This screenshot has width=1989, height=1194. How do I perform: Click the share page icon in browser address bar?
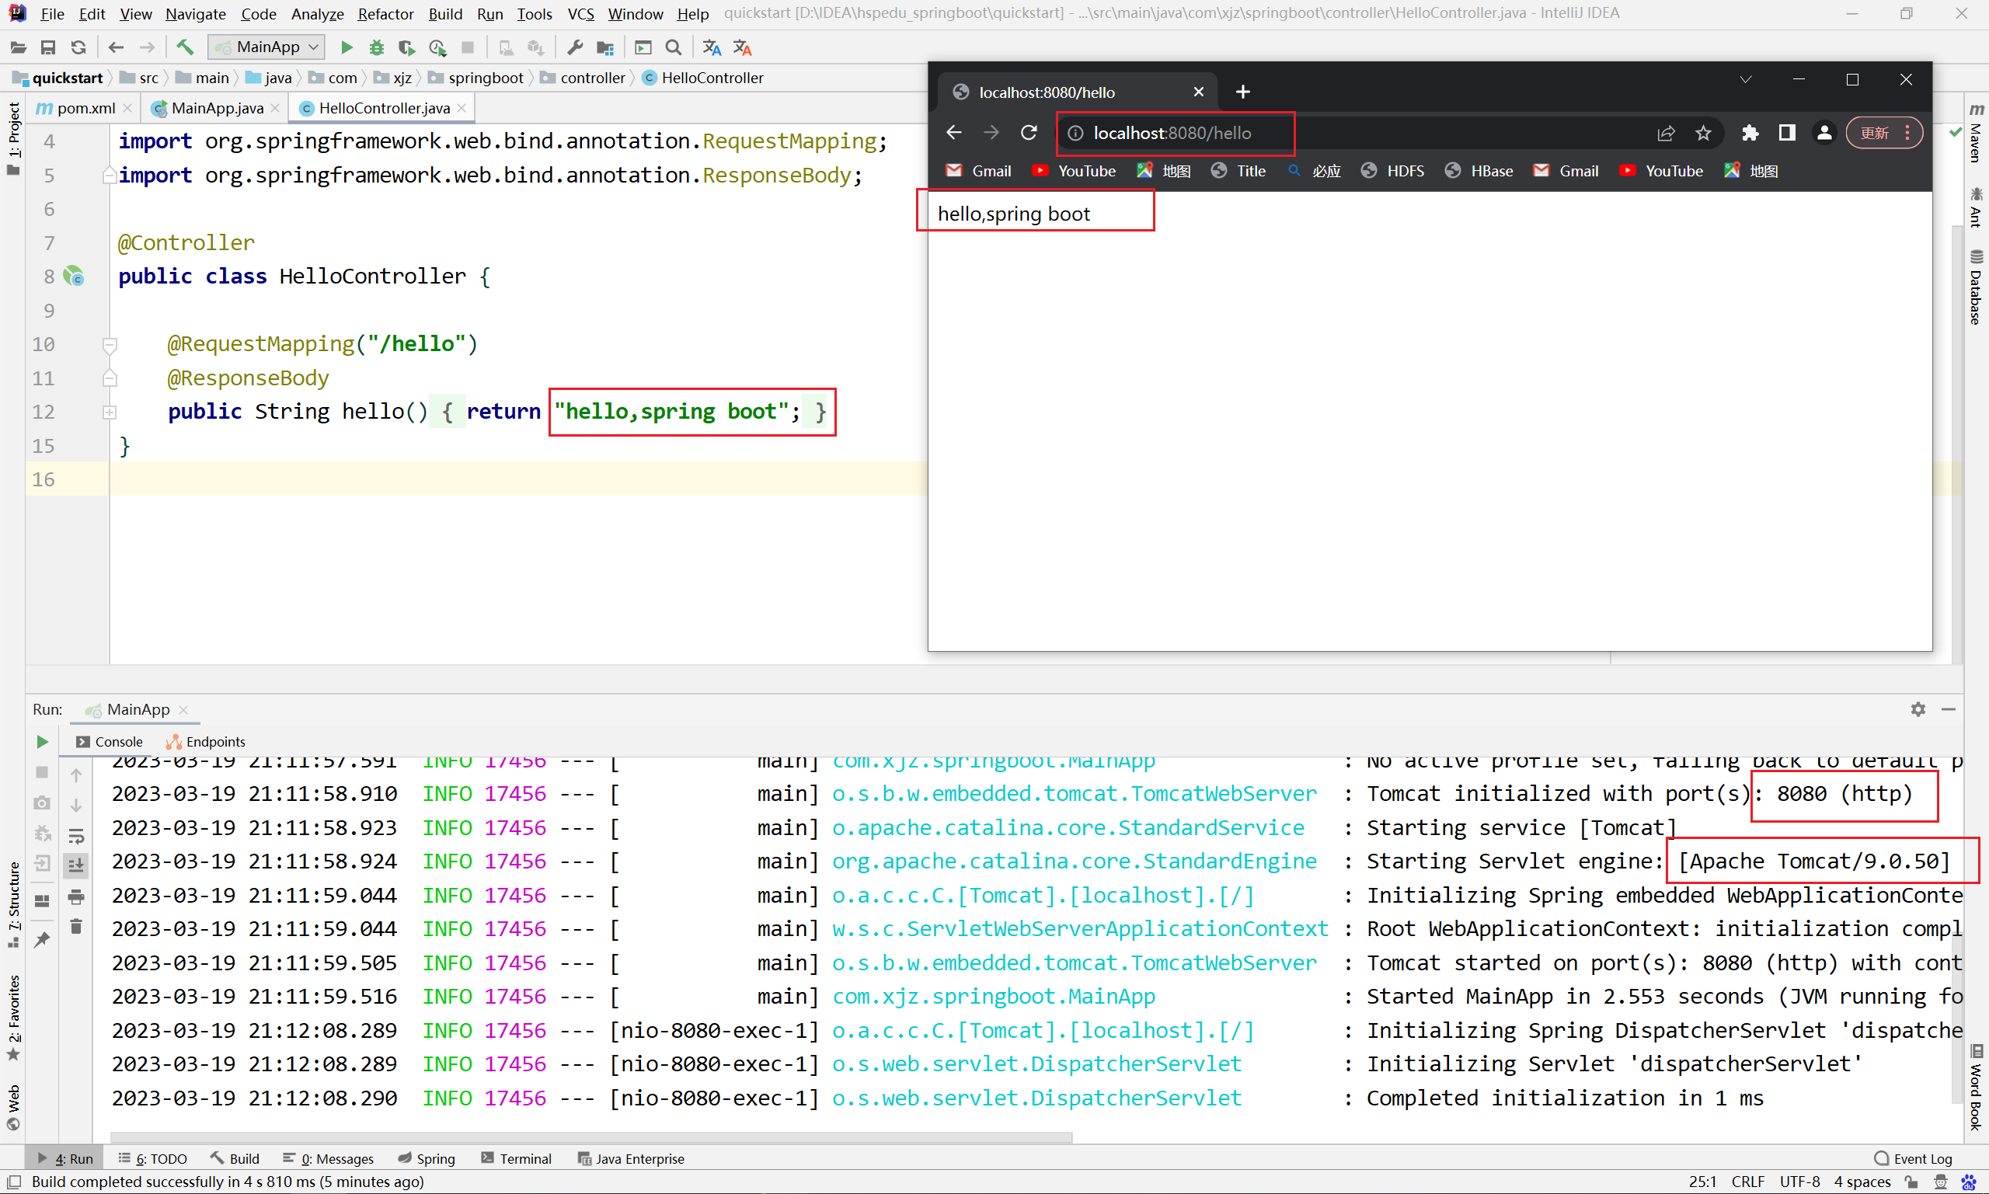click(x=1666, y=133)
